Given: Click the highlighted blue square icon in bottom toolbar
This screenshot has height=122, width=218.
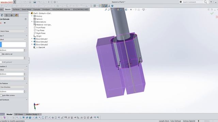Looking at the screenshot, I should tap(24, 118).
